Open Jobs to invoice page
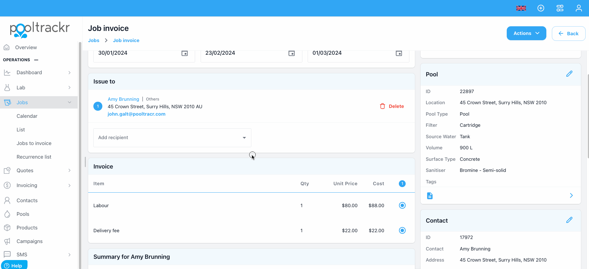The height and width of the screenshot is (269, 589). pyautogui.click(x=34, y=143)
